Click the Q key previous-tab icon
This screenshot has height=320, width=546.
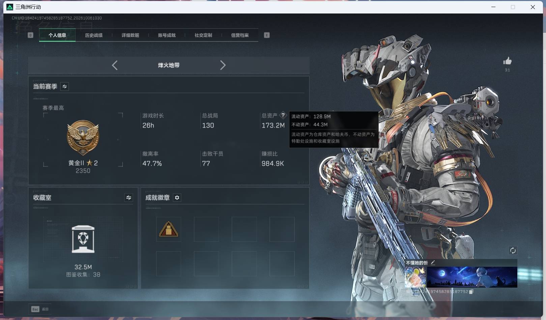(x=30, y=35)
